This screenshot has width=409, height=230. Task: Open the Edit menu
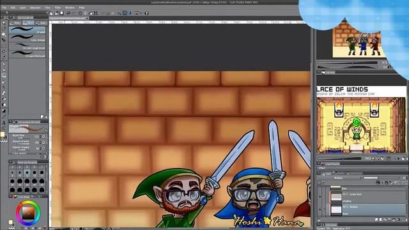[x=13, y=8]
